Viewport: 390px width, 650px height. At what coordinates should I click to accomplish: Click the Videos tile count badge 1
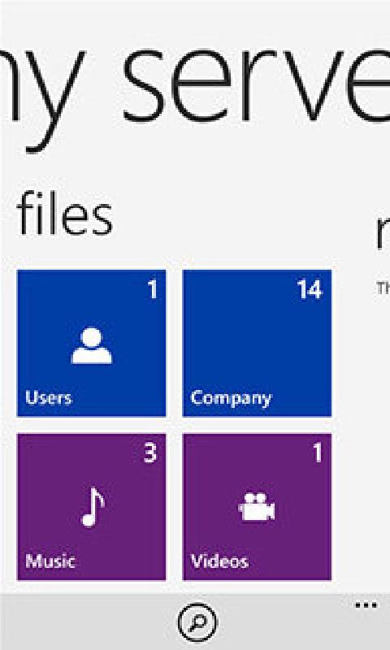pos(318,453)
